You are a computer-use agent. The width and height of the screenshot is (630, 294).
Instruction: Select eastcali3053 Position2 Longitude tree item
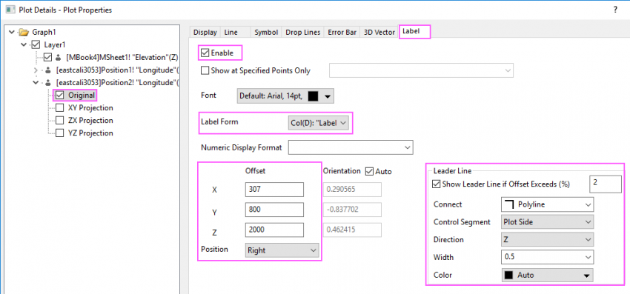117,82
